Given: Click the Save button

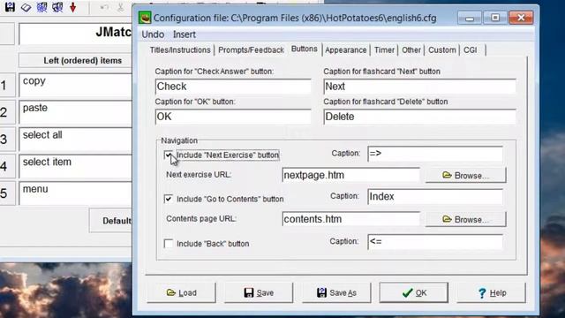Looking at the screenshot, I should (259, 292).
